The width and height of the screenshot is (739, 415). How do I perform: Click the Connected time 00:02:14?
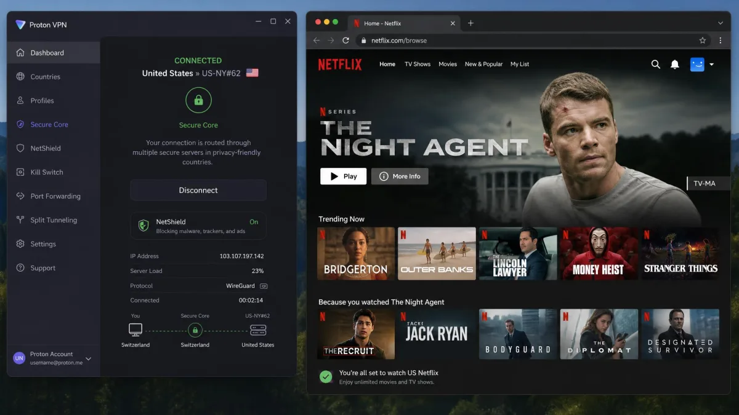(251, 301)
